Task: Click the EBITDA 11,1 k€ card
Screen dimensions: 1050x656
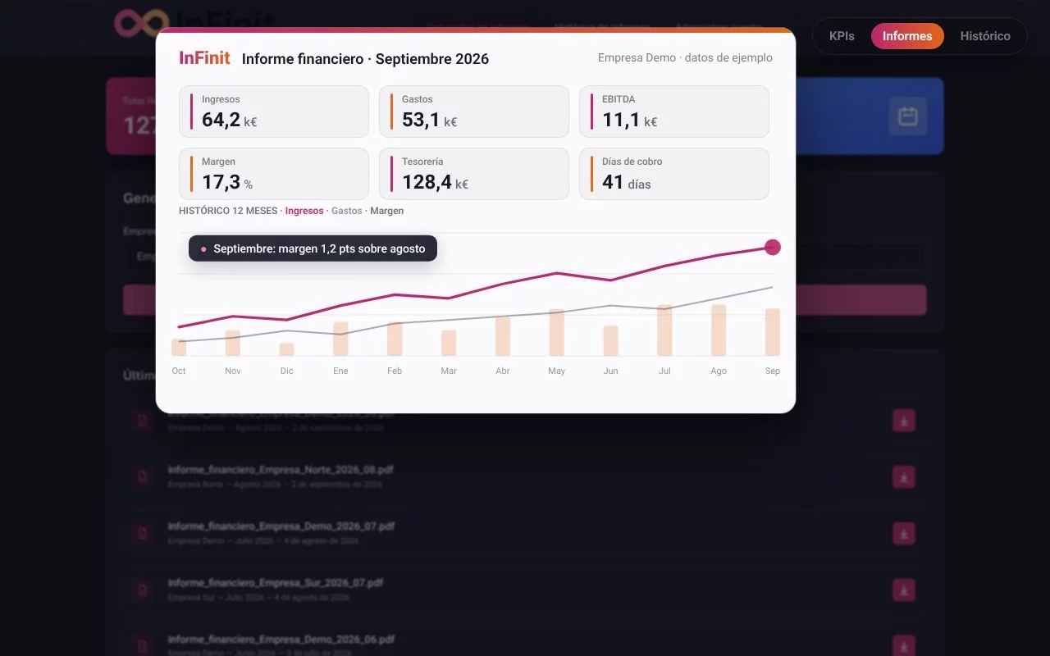Action: [x=673, y=112]
